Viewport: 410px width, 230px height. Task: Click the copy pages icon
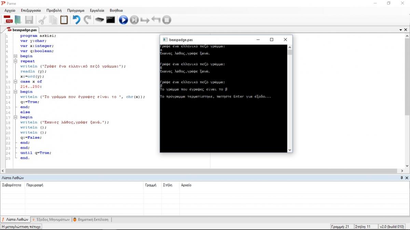(x=53, y=20)
